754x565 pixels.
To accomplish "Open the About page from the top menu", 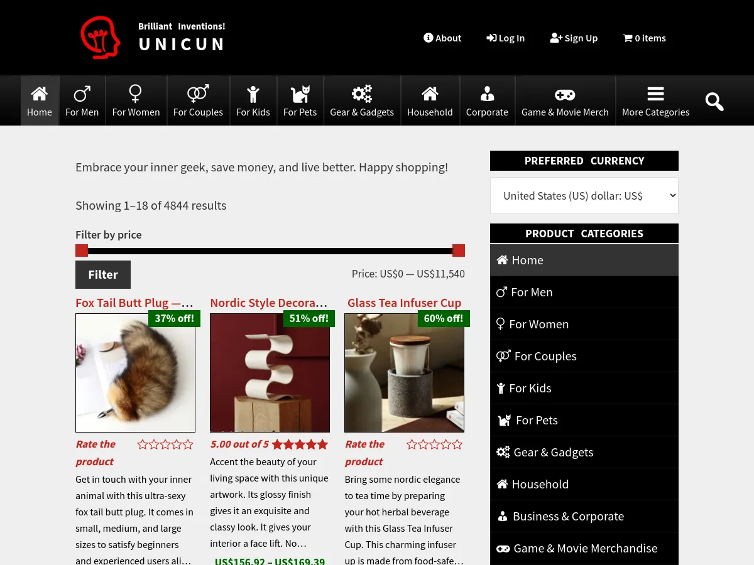I will [442, 38].
